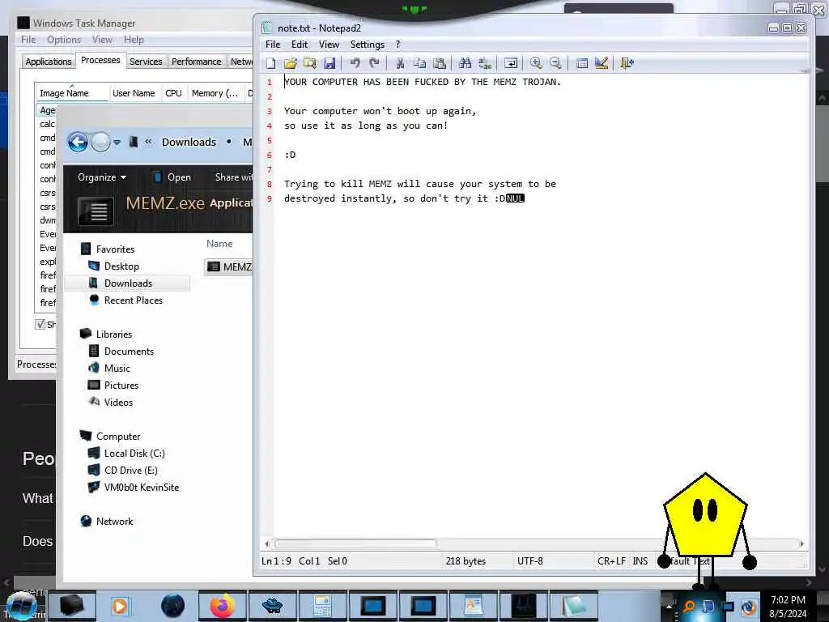Open Task Manager Help menu
Screen dimensions: 829x622
point(134,40)
